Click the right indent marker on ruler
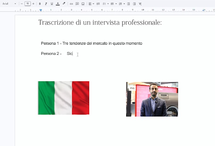The width and height of the screenshot is (215, 146). [204, 10]
